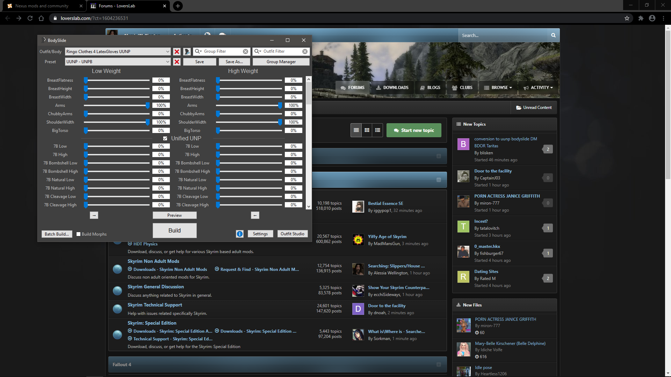The width and height of the screenshot is (671, 377).
Task: Open Batch Build dialog
Action: [57, 234]
